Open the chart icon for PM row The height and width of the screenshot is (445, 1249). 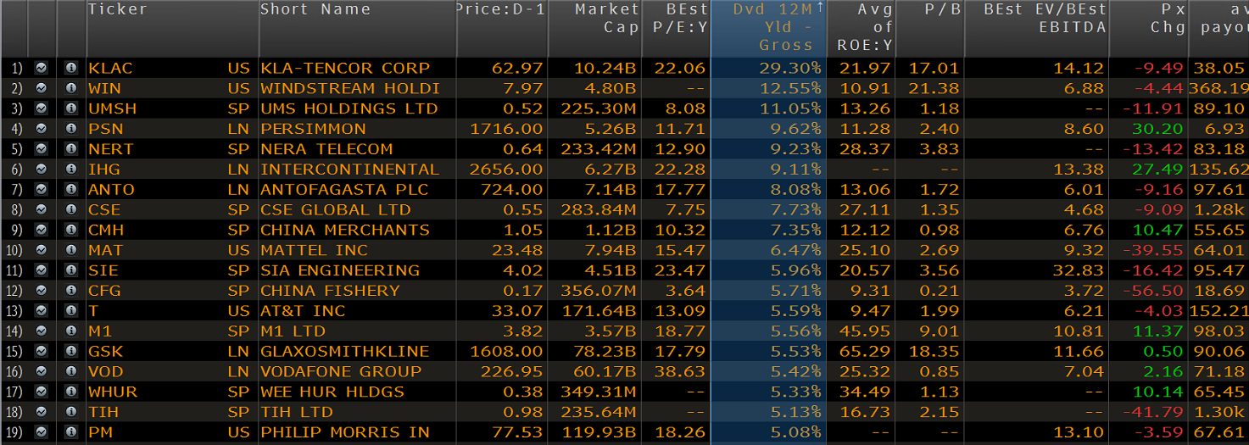pyautogui.click(x=41, y=432)
